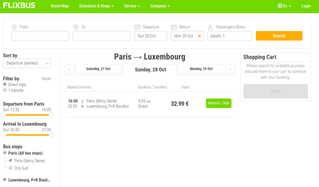319x187 pixels.
Task: Clear the return date with red X
Action: [199, 36]
